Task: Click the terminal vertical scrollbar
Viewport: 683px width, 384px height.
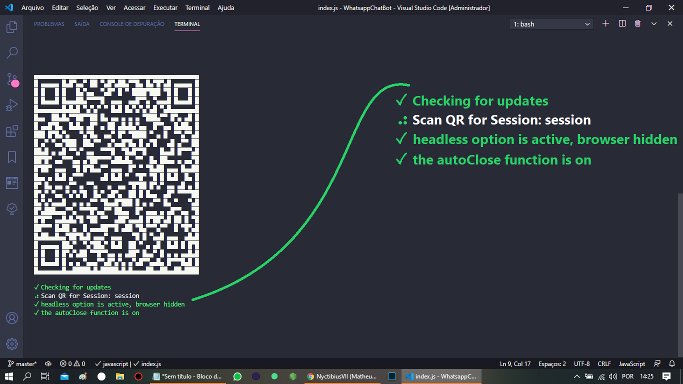Action: tap(680, 275)
